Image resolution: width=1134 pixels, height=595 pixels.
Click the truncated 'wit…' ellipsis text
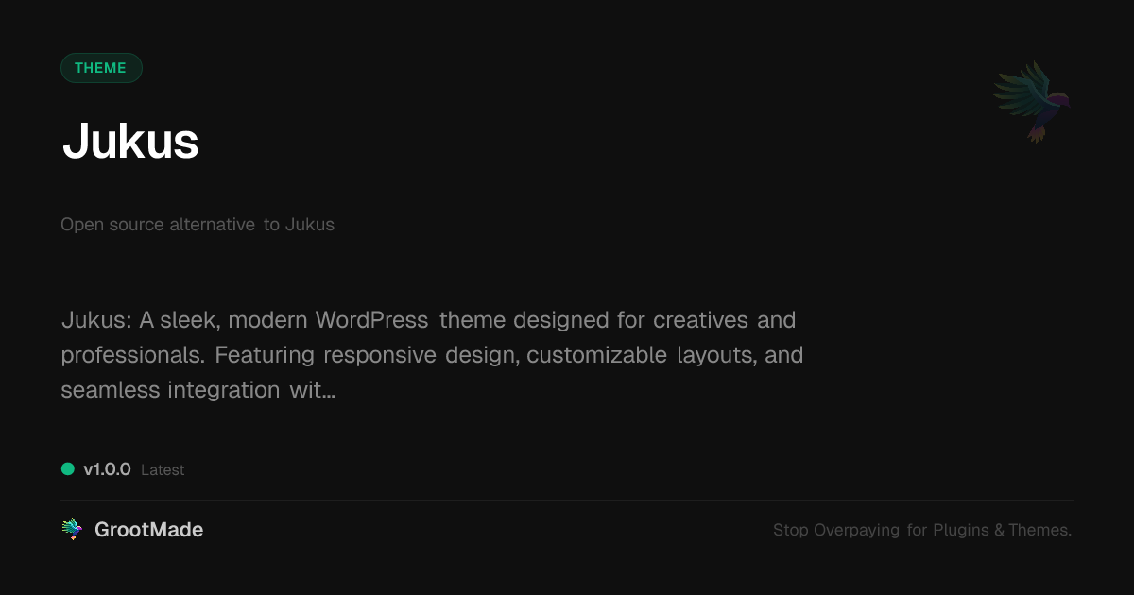coord(312,390)
